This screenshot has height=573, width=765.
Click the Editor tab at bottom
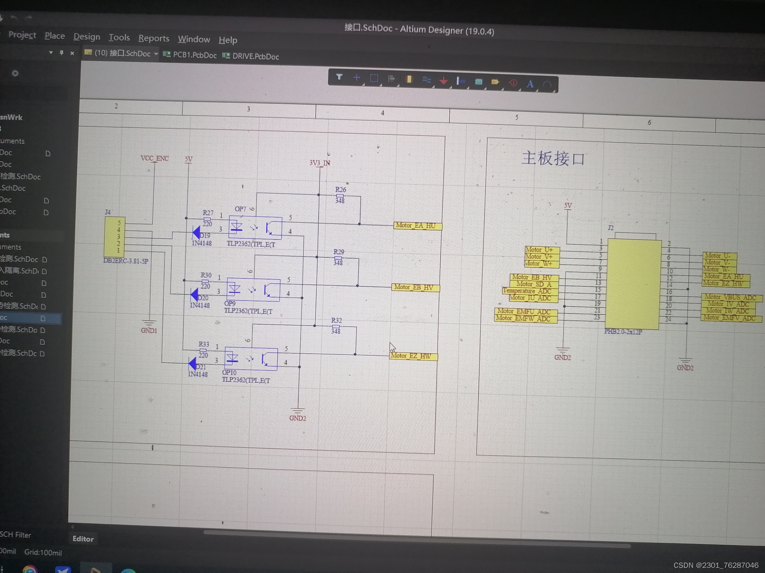[83, 539]
